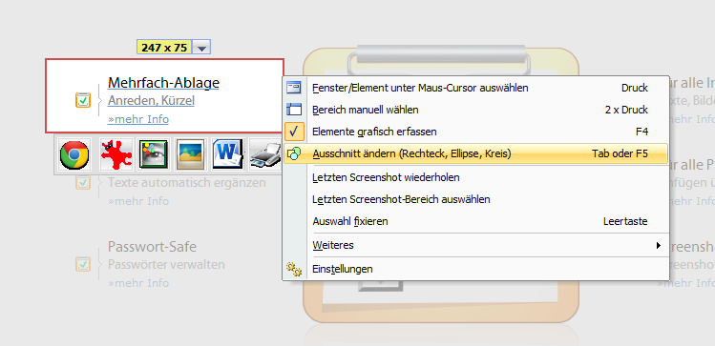The height and width of the screenshot is (346, 715).
Task: Open Einstellungen from the context menu
Action: pyautogui.click(x=475, y=269)
